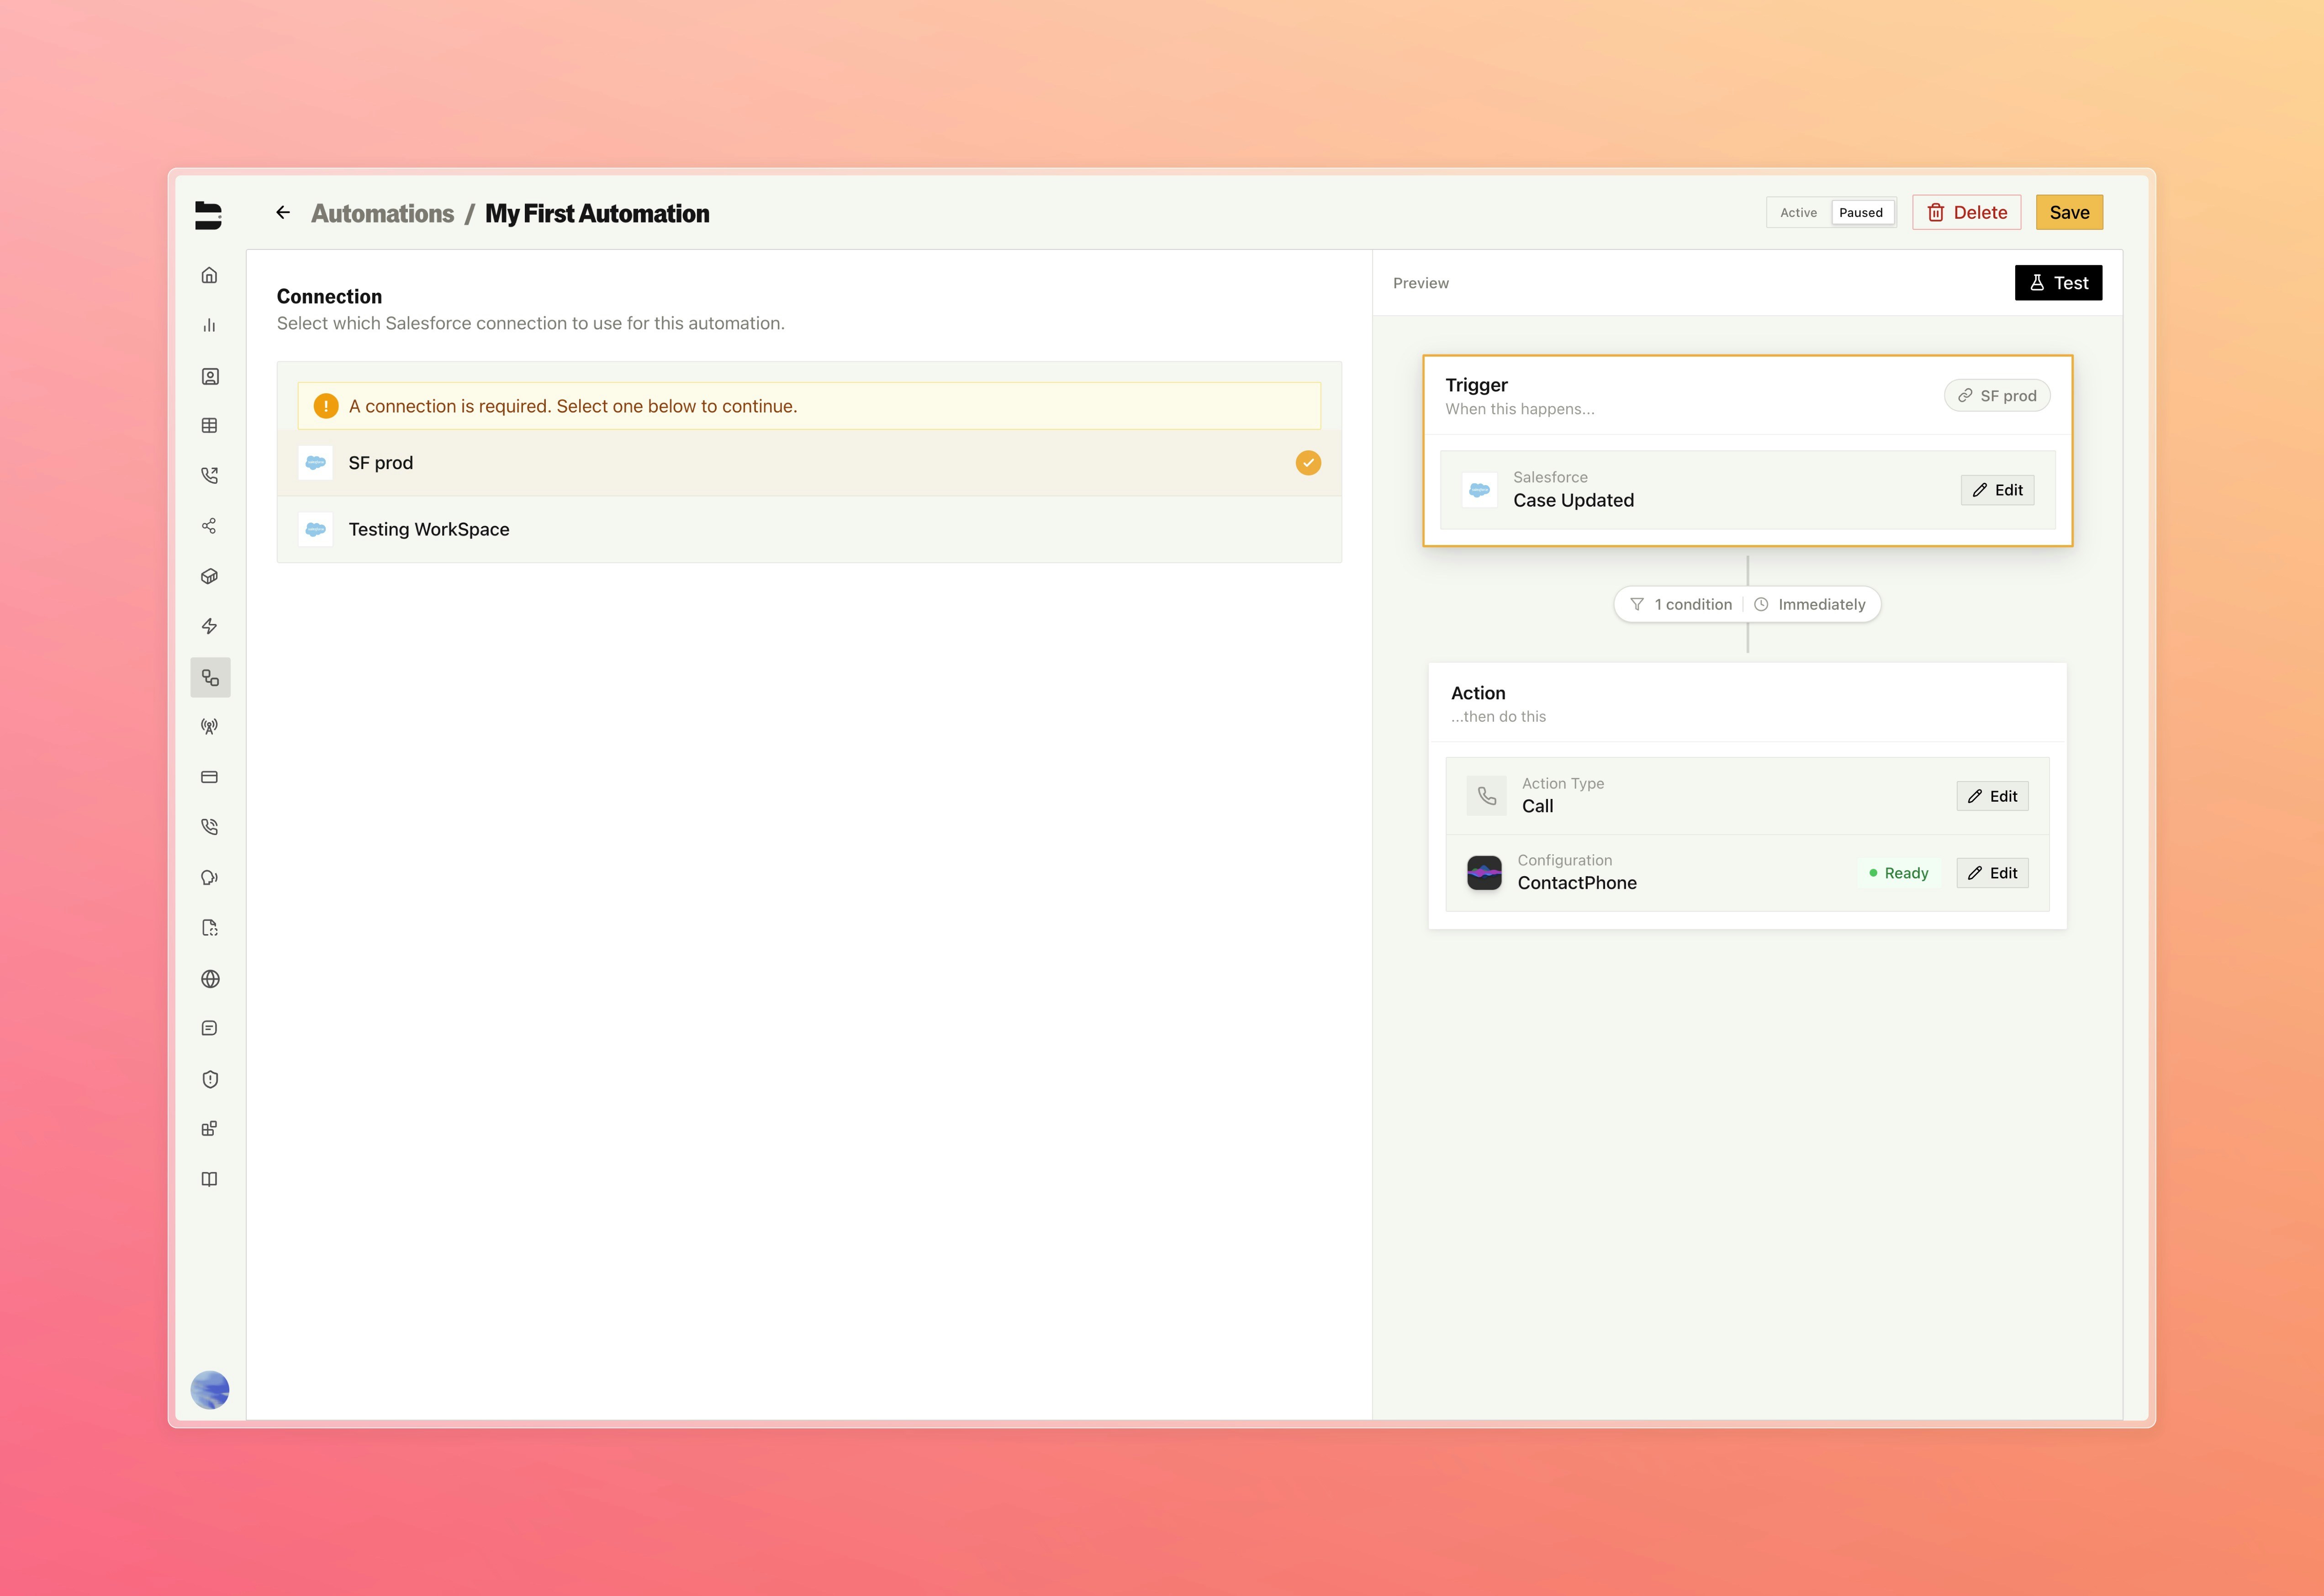Select the Testing WorkSpace connection
The width and height of the screenshot is (2324, 1596).
428,529
